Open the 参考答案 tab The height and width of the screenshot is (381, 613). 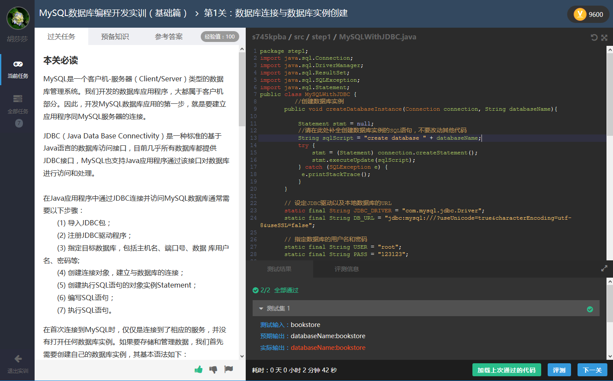(169, 37)
